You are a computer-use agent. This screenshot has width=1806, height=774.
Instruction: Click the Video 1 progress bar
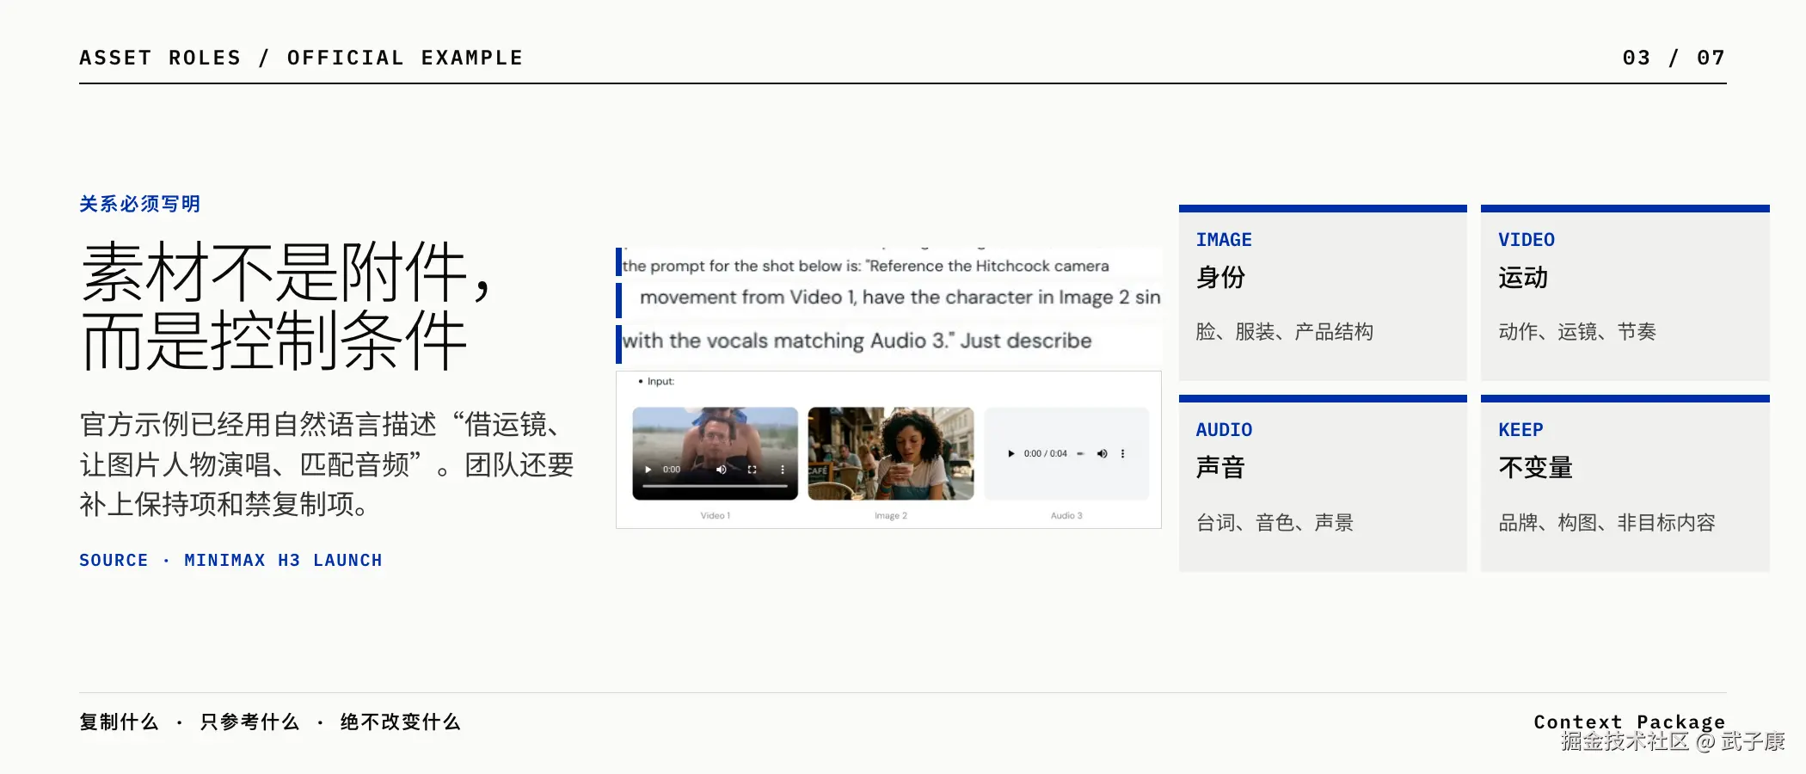click(x=715, y=487)
